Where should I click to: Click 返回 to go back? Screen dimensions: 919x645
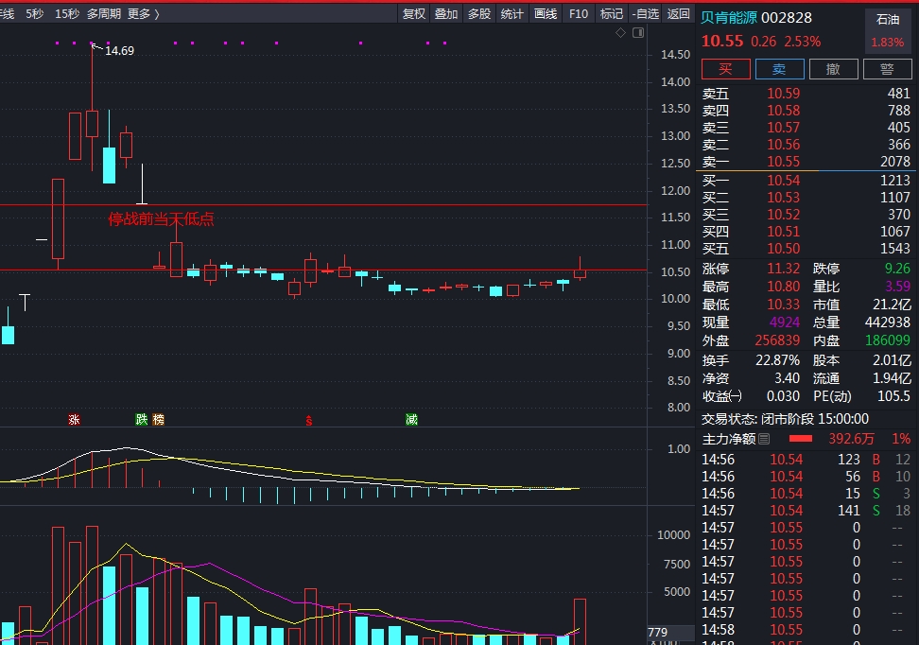point(679,13)
